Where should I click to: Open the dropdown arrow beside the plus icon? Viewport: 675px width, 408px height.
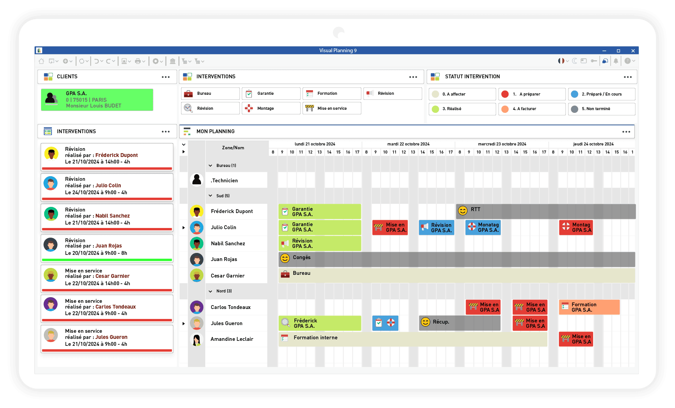[x=71, y=61]
